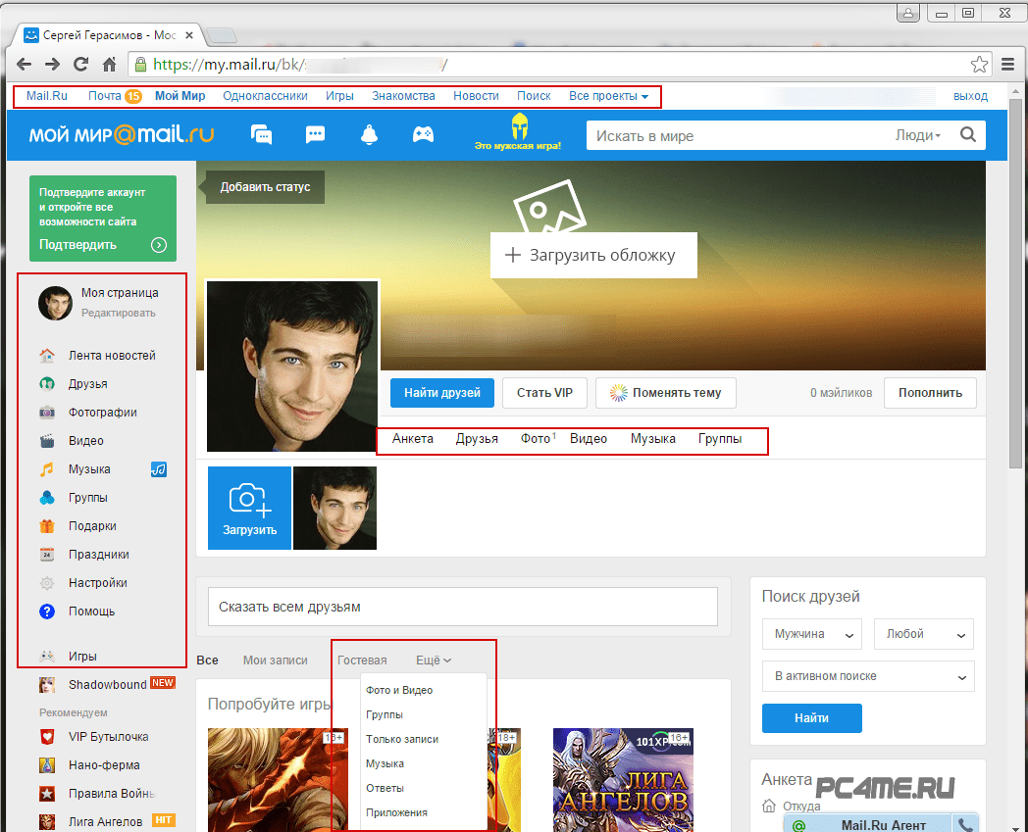Select Фото и Видео from Ещё menu

(x=399, y=690)
